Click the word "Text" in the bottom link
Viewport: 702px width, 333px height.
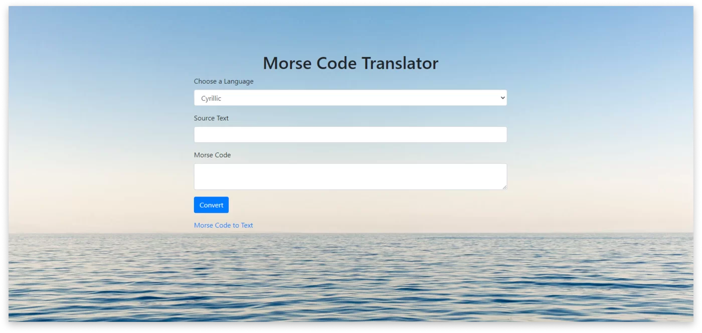pos(247,225)
